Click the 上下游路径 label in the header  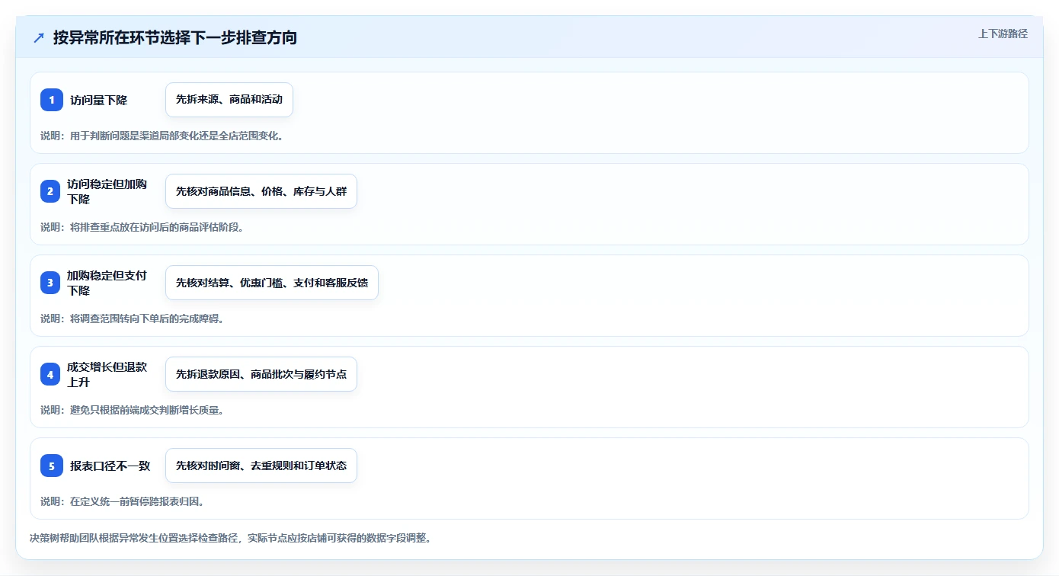tap(1003, 34)
